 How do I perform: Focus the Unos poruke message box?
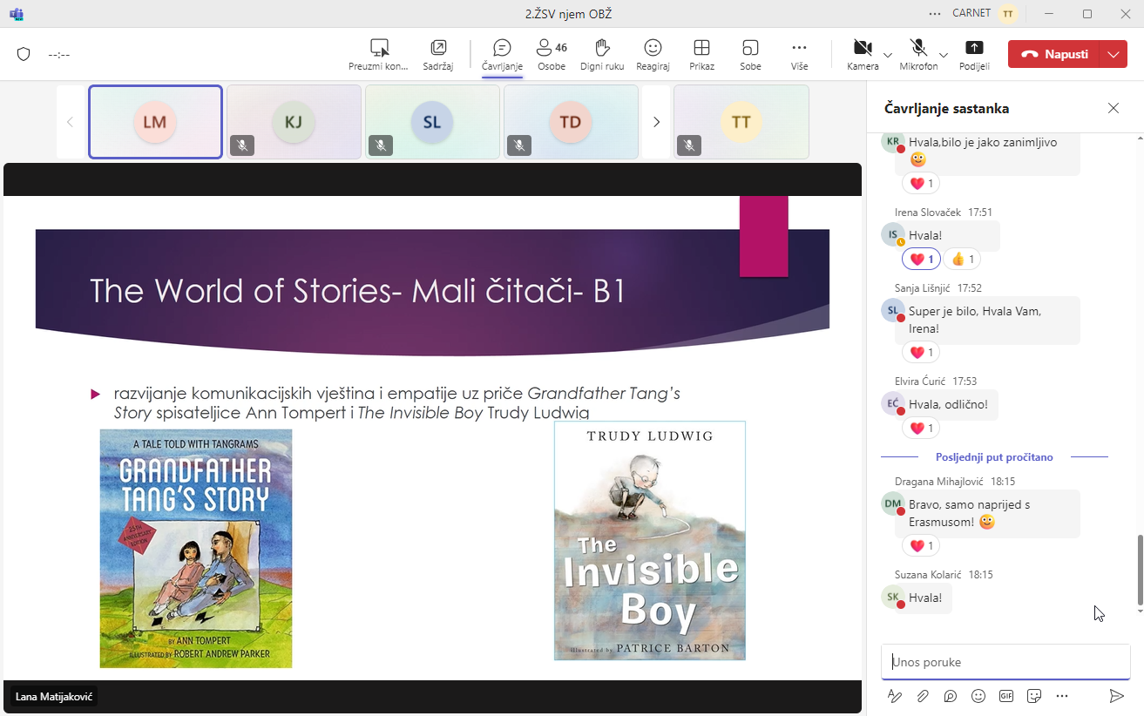click(1005, 662)
